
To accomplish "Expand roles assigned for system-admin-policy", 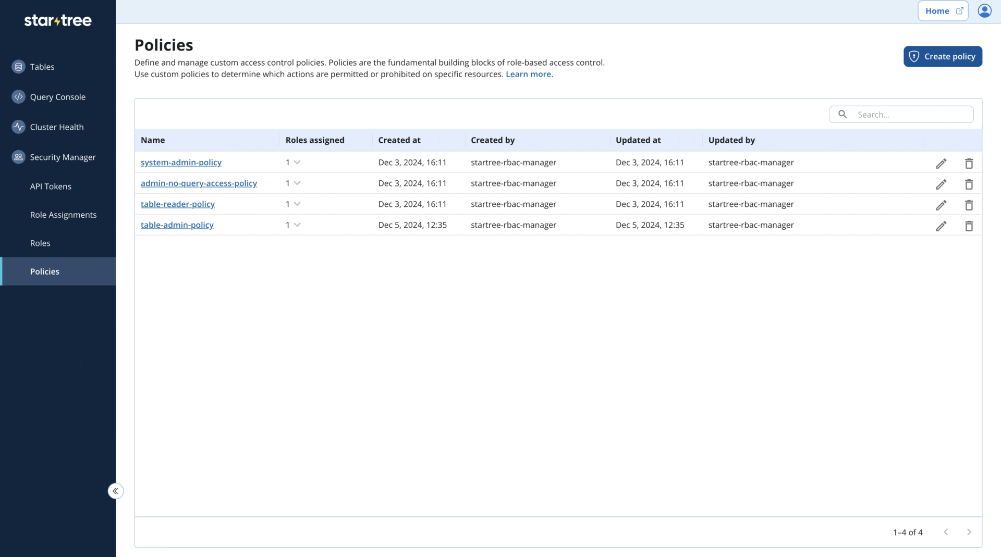I will tap(297, 163).
